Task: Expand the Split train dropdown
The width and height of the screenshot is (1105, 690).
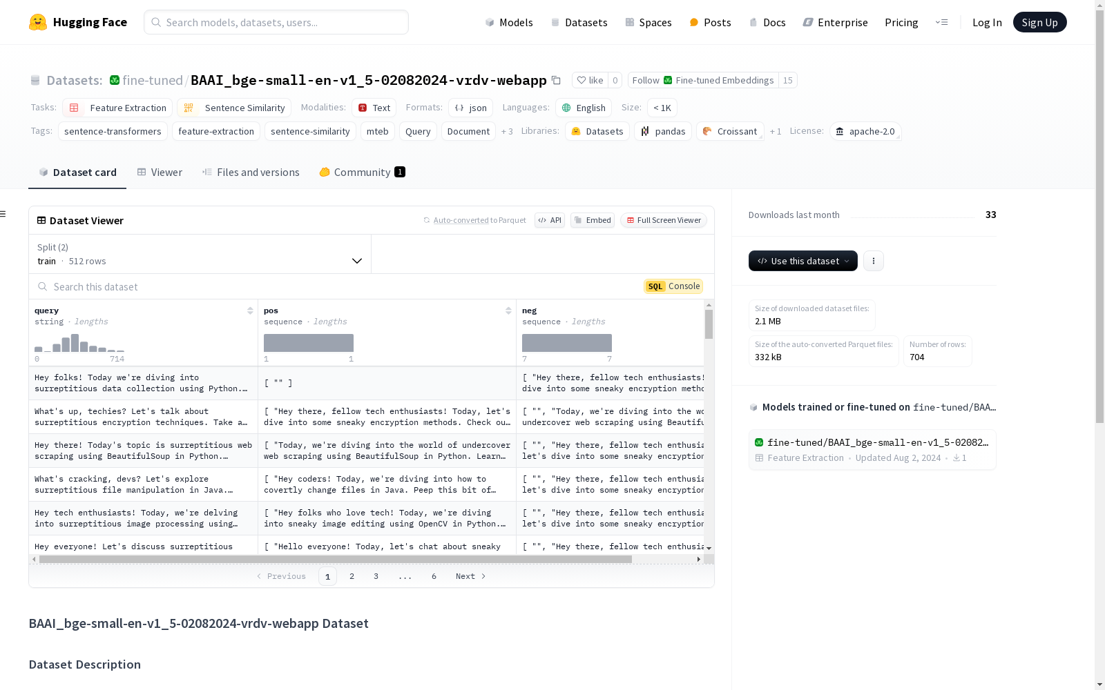Action: [200, 254]
